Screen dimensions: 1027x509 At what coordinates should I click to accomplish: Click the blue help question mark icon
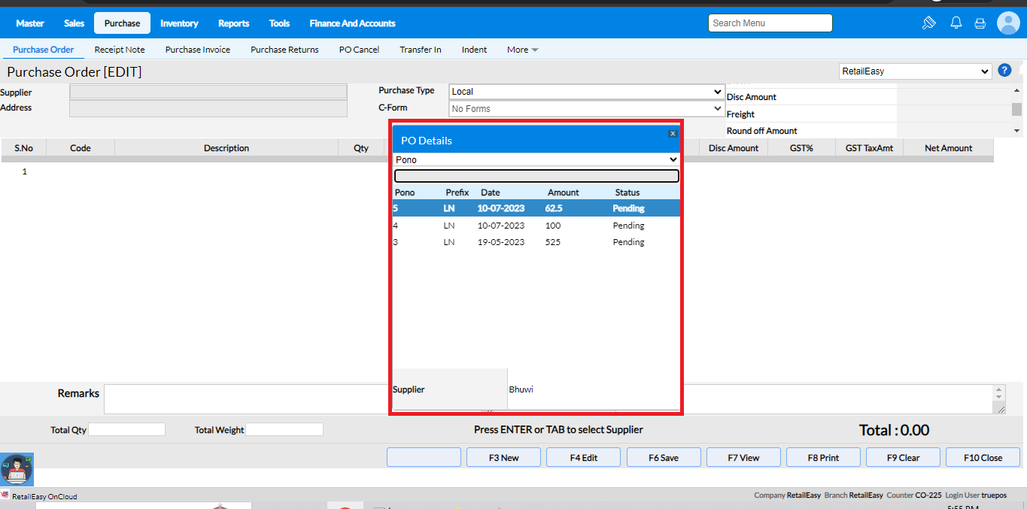1004,71
